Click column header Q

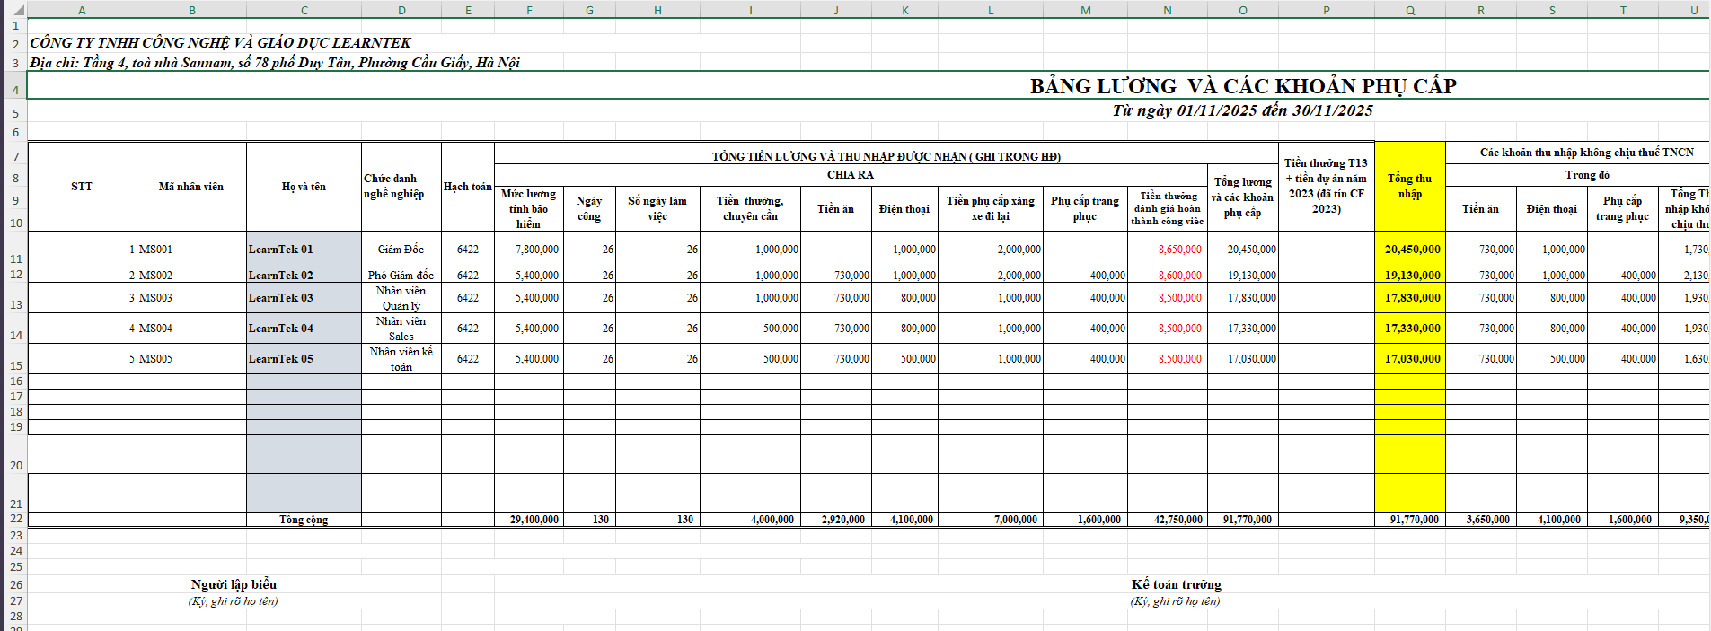click(1409, 10)
